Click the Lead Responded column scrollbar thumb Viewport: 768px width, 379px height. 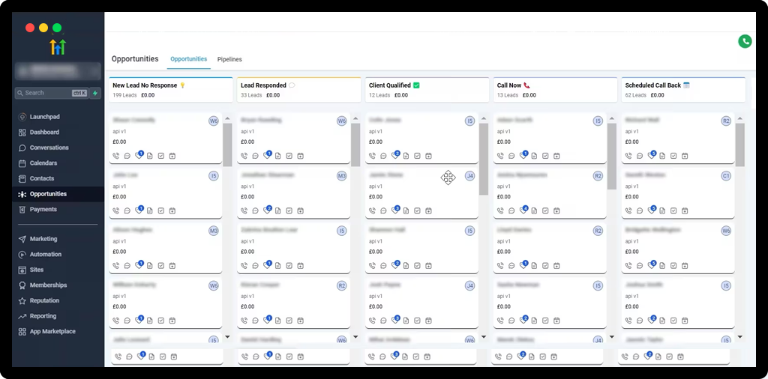point(355,144)
